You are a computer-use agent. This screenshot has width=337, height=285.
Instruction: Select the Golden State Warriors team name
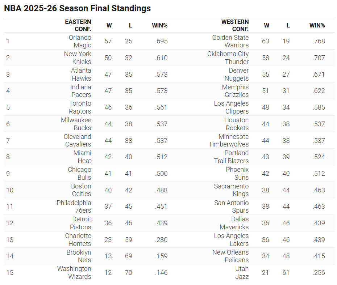(x=230, y=41)
